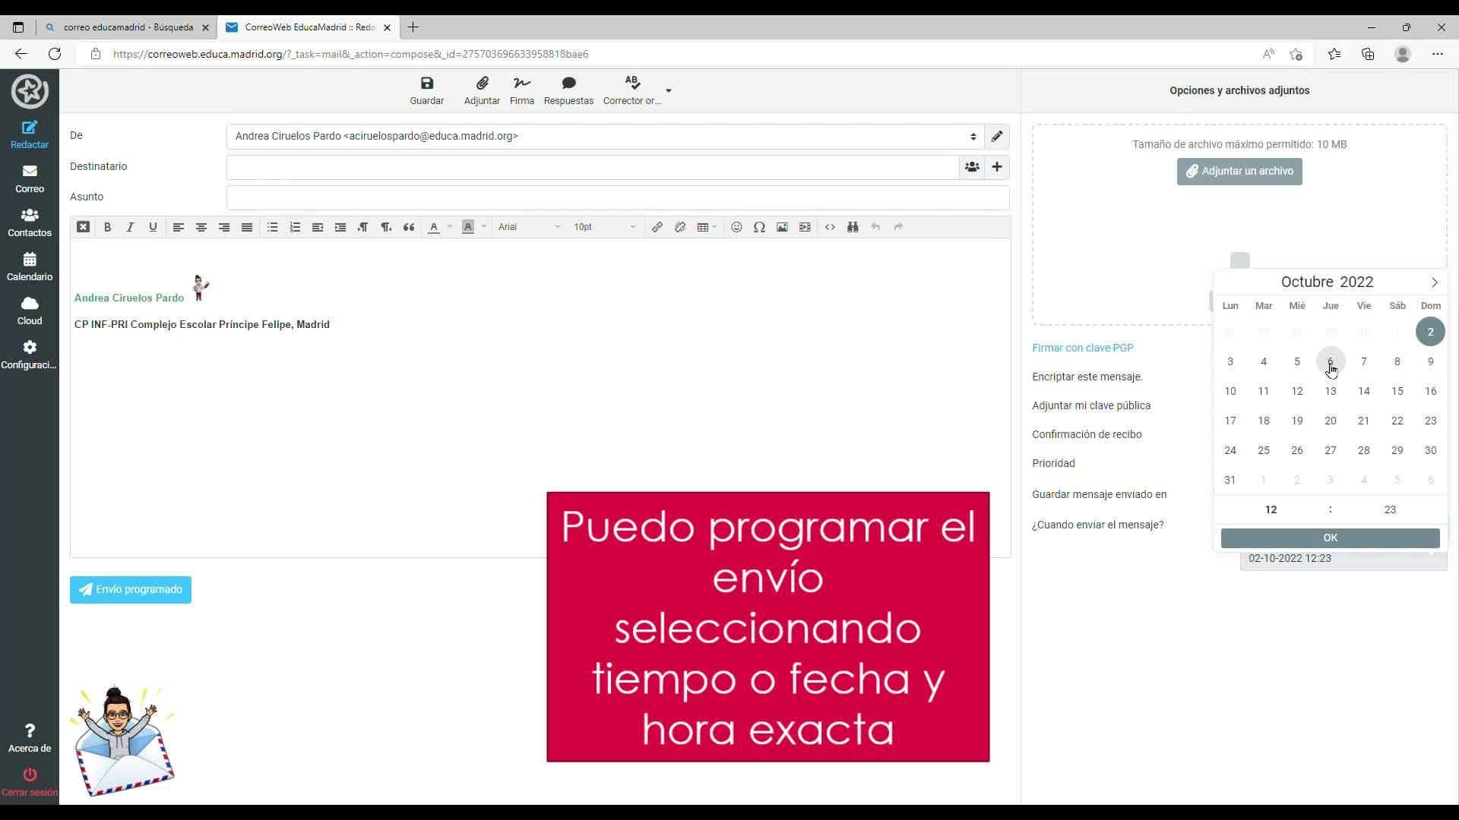Switch to the correo educamadrid browser tab
The width and height of the screenshot is (1459, 820).
click(128, 27)
